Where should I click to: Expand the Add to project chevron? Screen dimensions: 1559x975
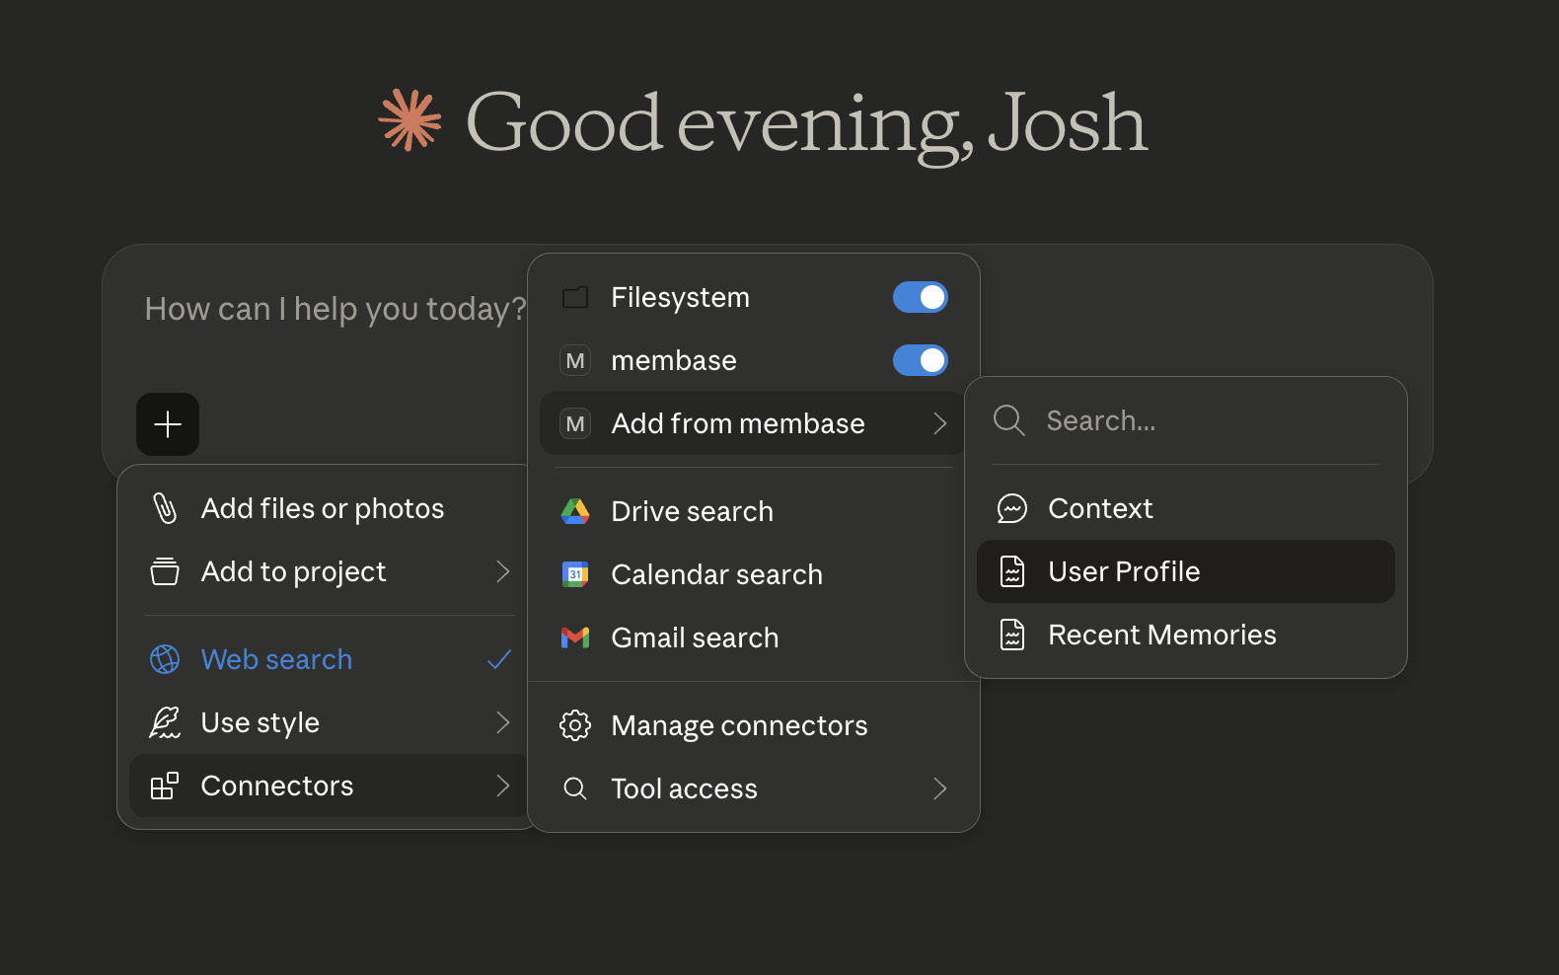tap(502, 571)
